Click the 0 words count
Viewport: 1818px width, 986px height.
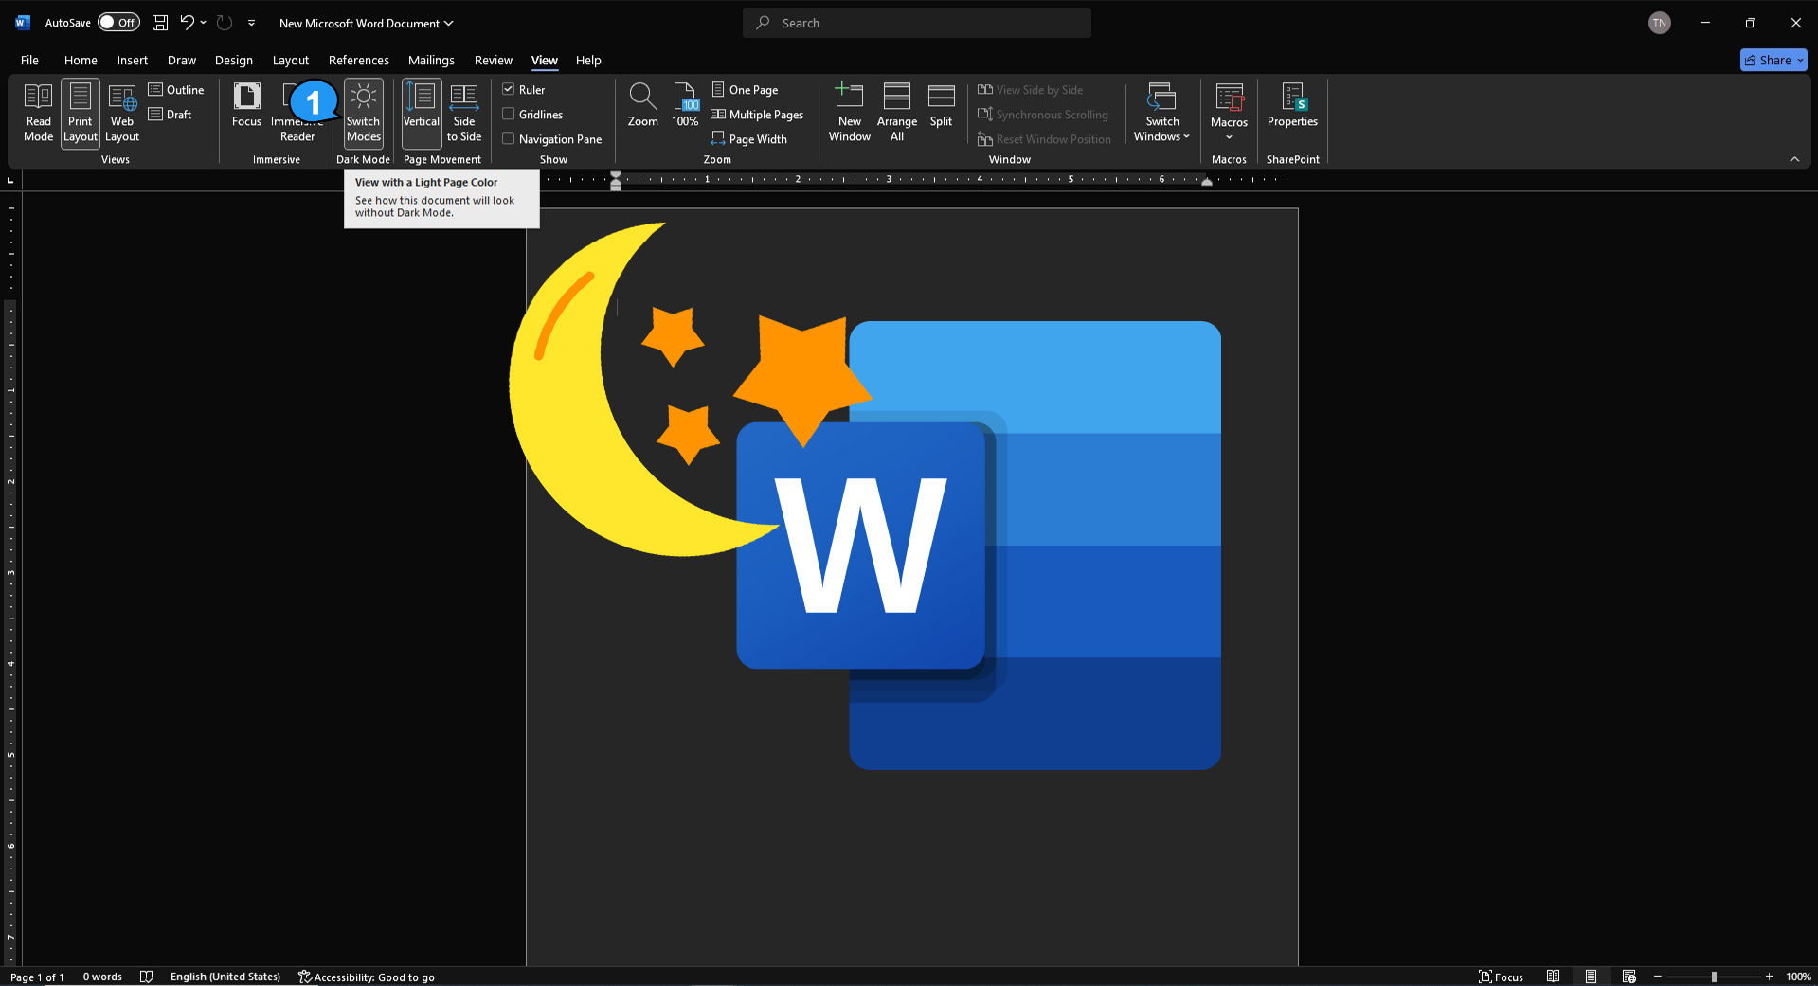(x=102, y=977)
